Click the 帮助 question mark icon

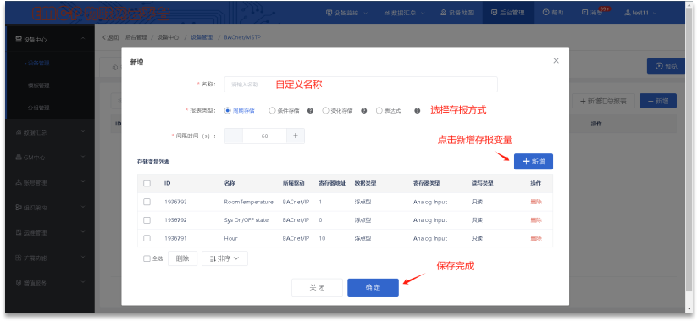pyautogui.click(x=546, y=13)
